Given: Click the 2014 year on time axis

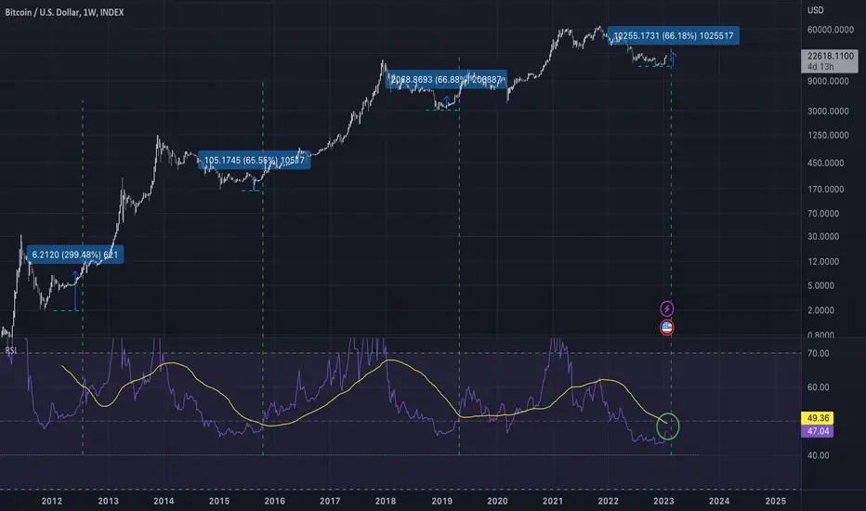Looking at the screenshot, I should [164, 501].
